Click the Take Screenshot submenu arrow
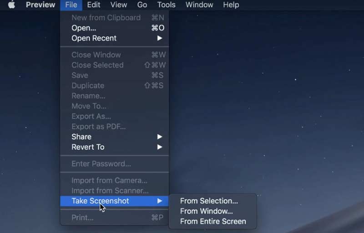Screen dimensions: 364x233 click(160, 201)
